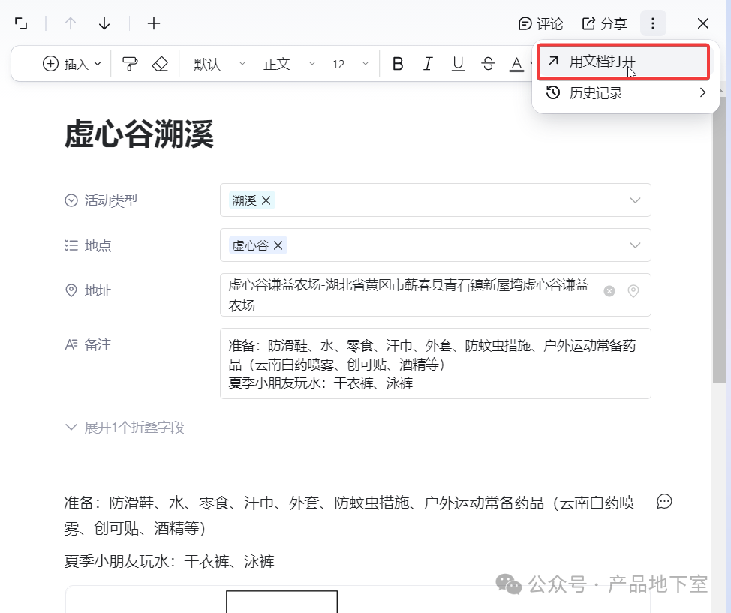Open the font size 12 dropdown
This screenshot has height=613, width=731.
350,64
